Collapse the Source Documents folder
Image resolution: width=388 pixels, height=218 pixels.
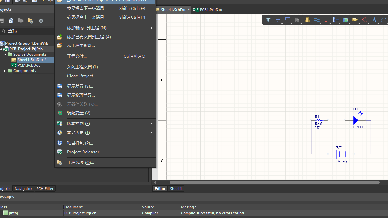tap(5, 54)
